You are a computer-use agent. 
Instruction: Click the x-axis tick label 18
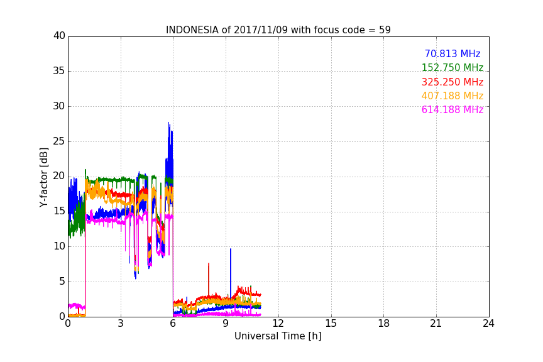pyautogui.click(x=384, y=324)
